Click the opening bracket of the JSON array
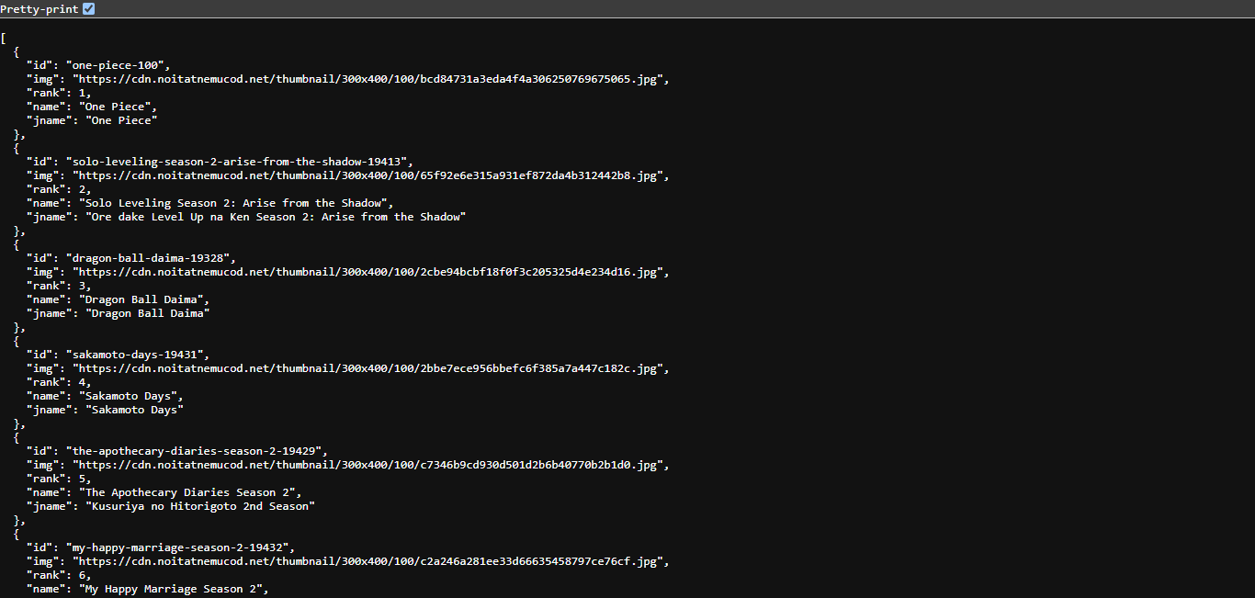The width and height of the screenshot is (1255, 598). tap(4, 38)
